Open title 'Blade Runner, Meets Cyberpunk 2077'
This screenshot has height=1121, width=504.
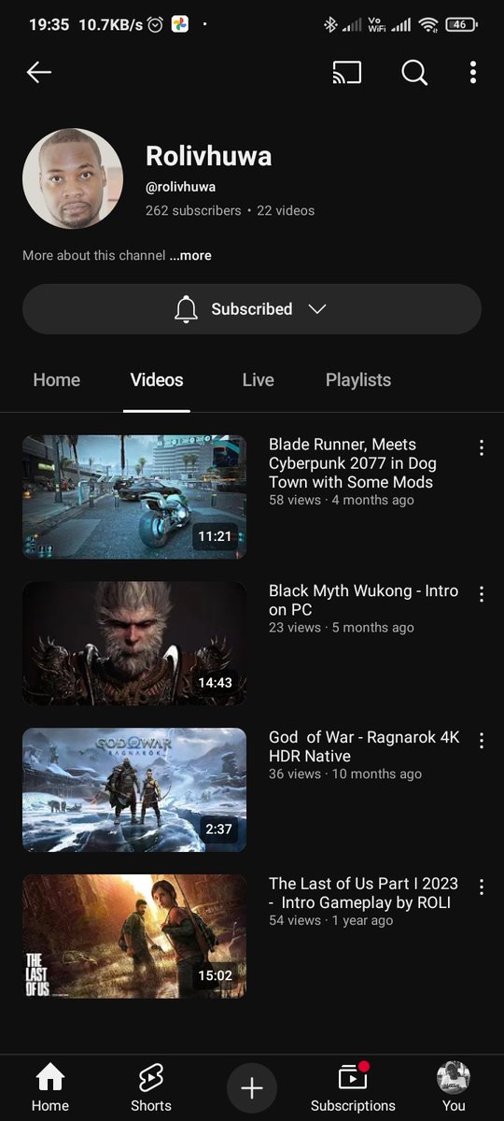[x=353, y=463]
